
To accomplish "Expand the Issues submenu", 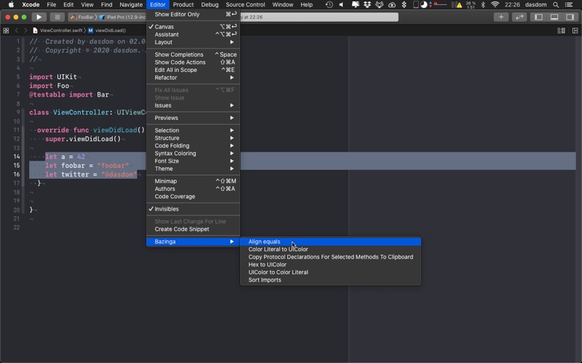I will click(x=193, y=105).
